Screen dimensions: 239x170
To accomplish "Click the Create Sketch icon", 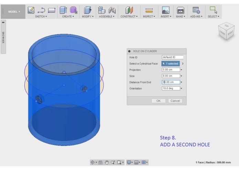I will pos(31,10).
